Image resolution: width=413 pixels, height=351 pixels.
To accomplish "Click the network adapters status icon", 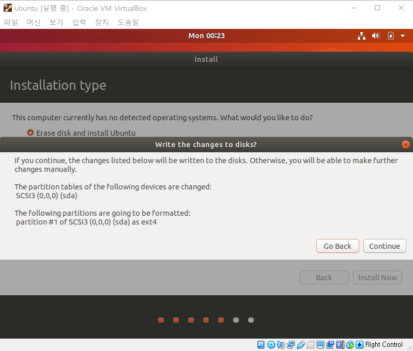I will coord(291,344).
